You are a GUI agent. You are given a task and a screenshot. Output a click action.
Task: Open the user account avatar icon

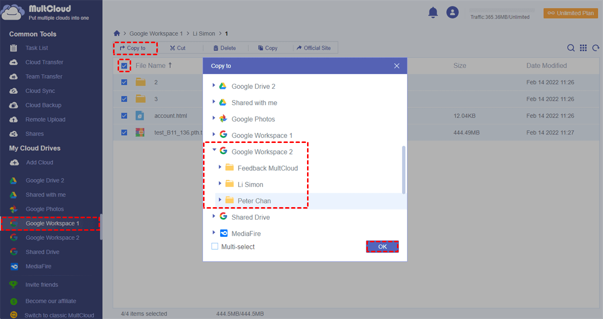tap(453, 13)
